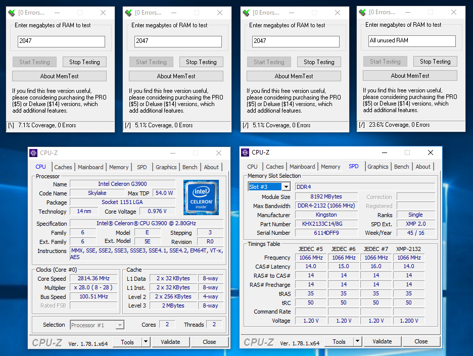
Task: Open About tab in CPU-Z SPD window
Action: [x=423, y=167]
